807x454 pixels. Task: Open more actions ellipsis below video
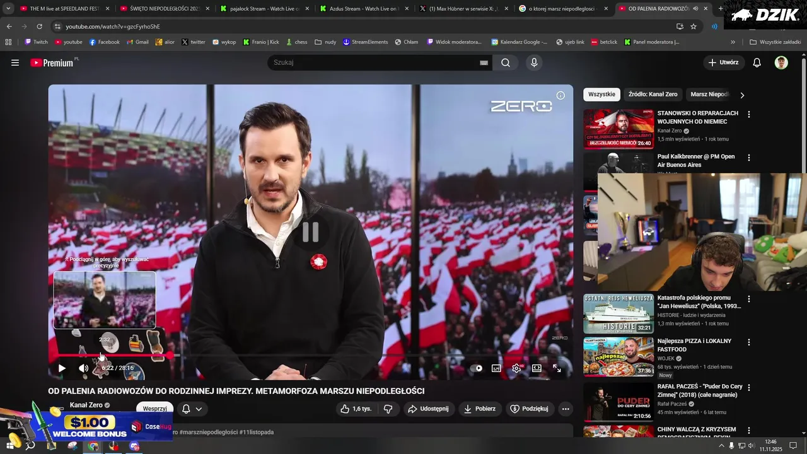[x=566, y=409]
